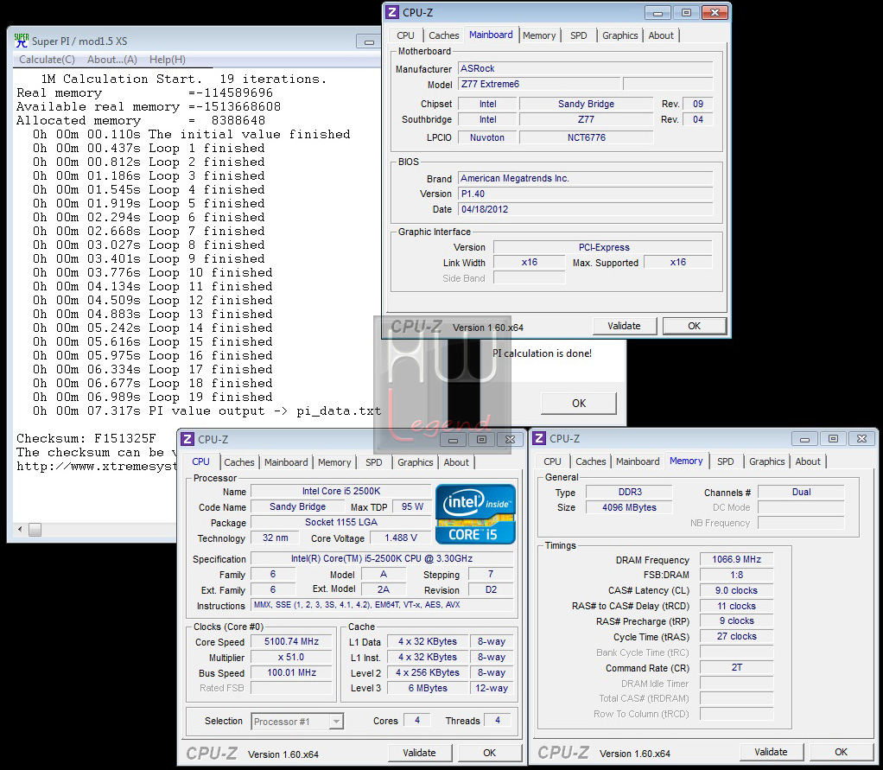This screenshot has width=883, height=770.
Task: Switch to Mainboard tab in the i5 2500K processor CPU-Z window
Action: click(x=286, y=462)
